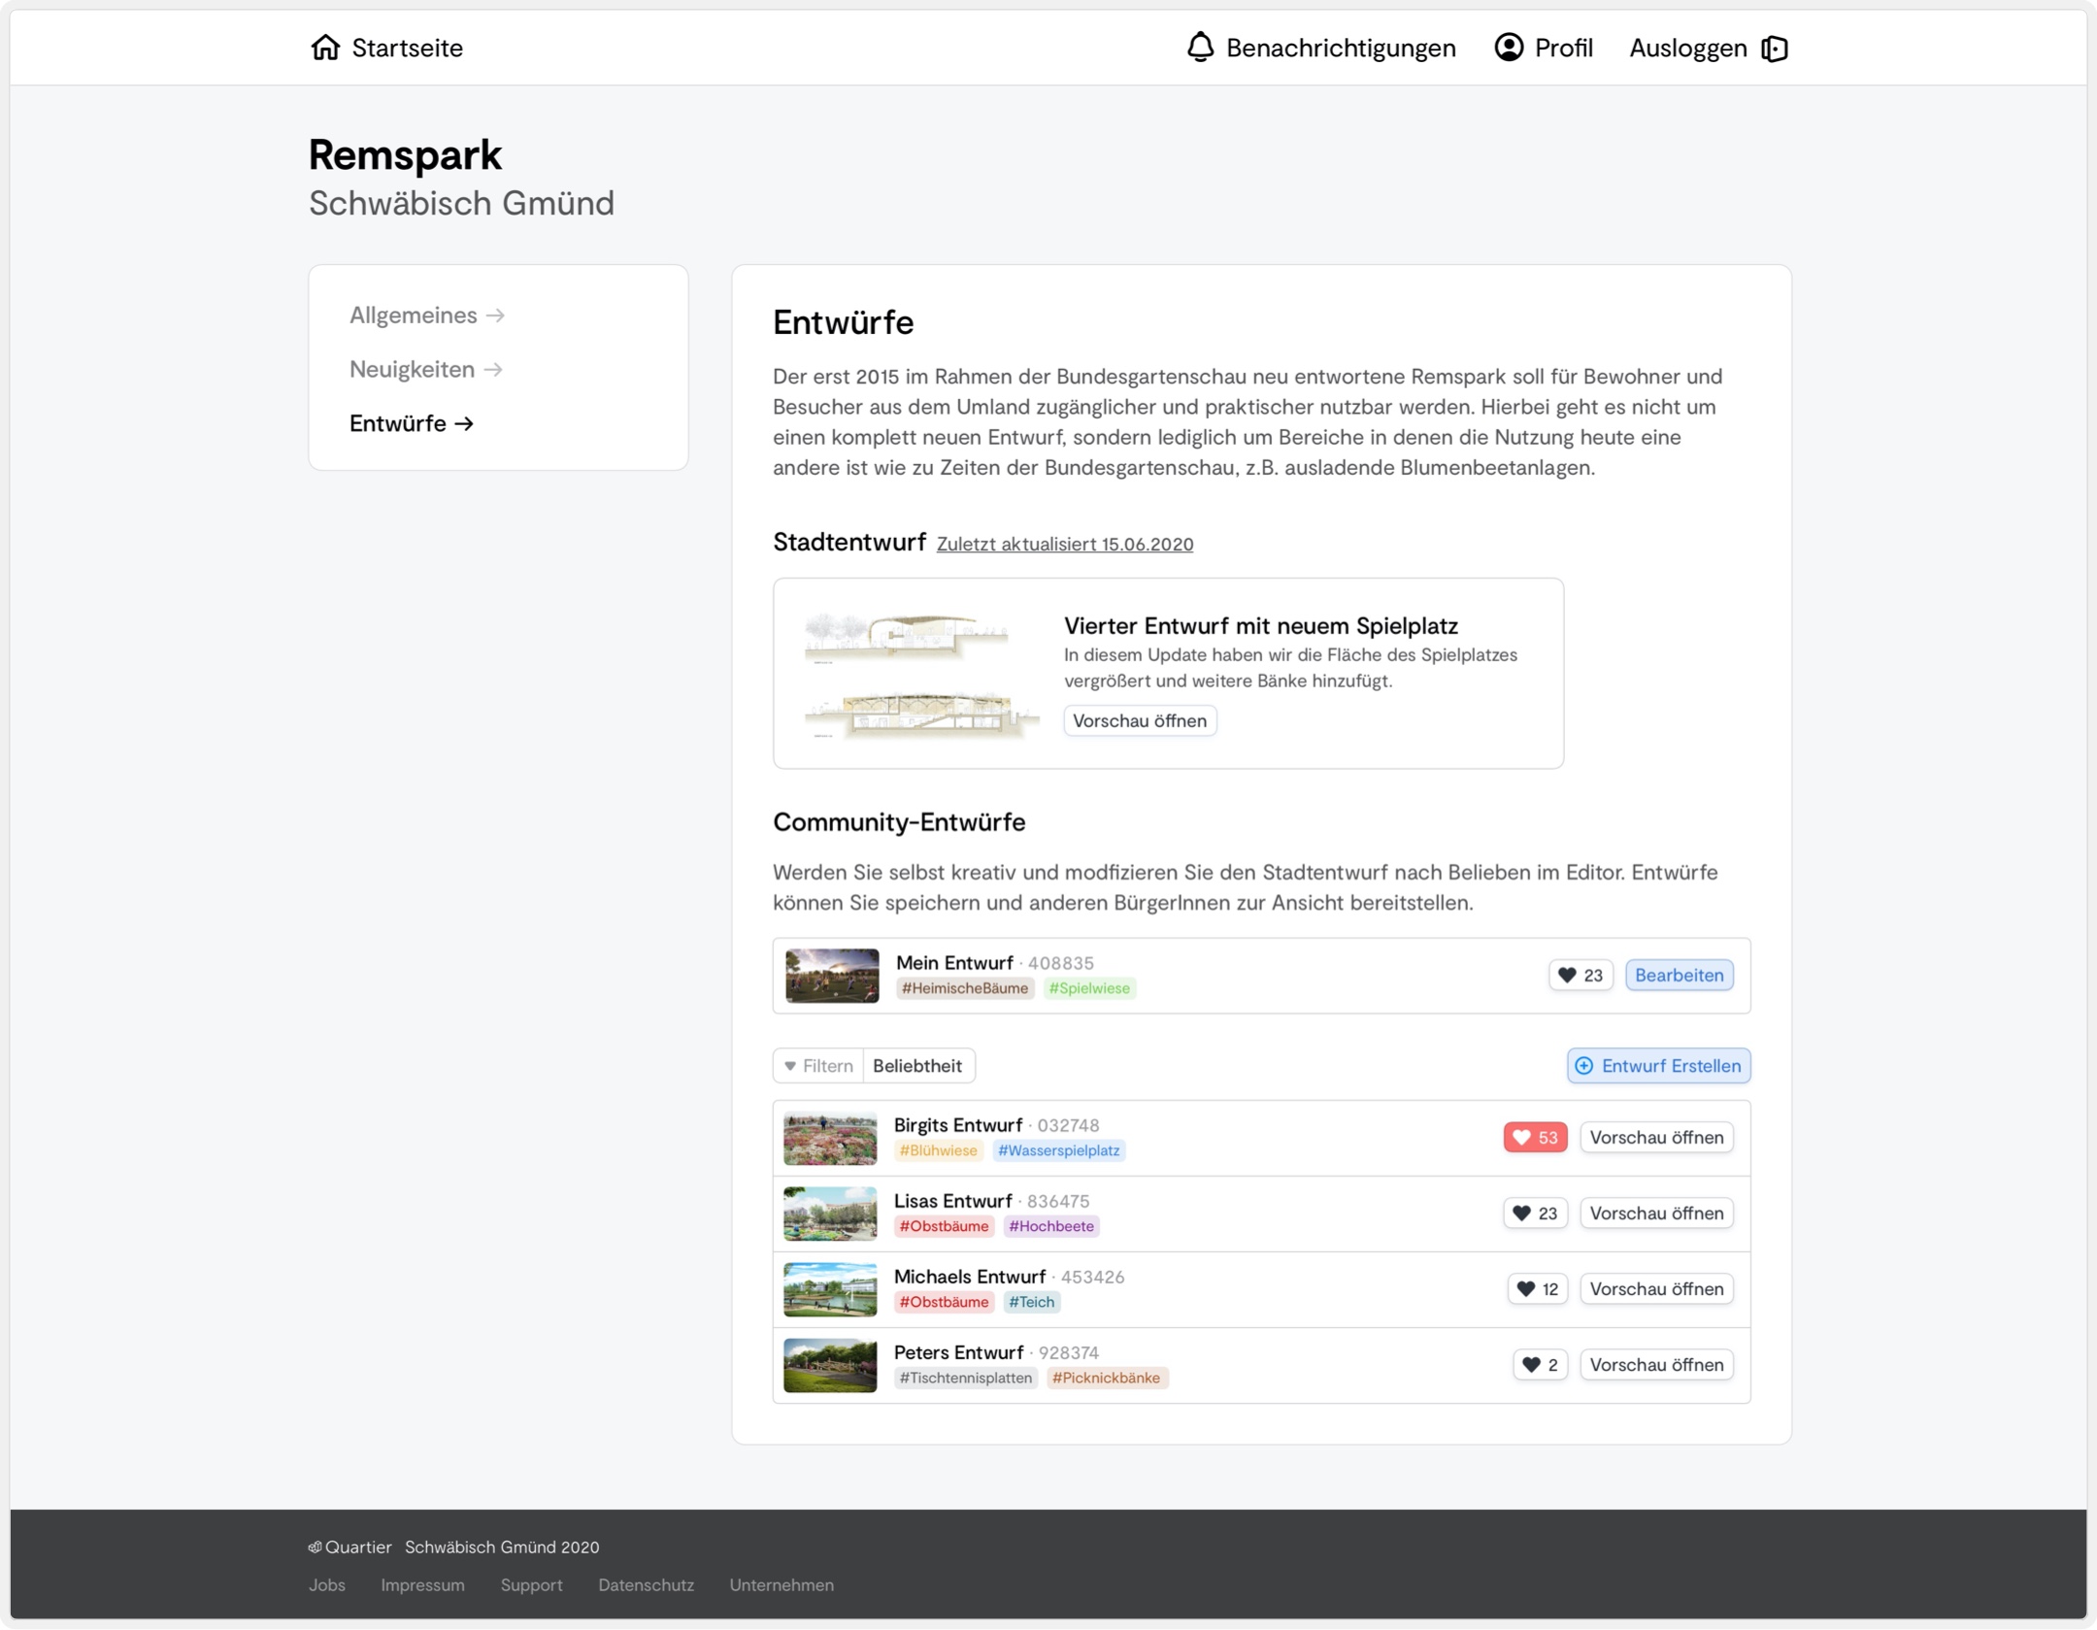Screen dimensions: 2097x1630
Task: Like Michaels Entwurf via the heart with 12
Action: (1536, 1289)
